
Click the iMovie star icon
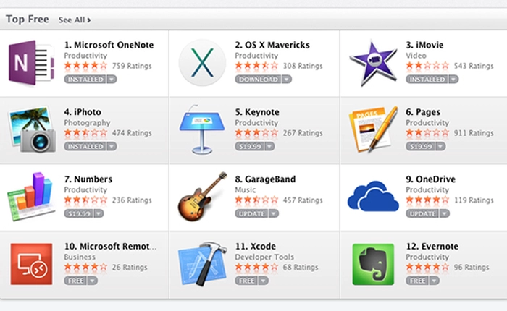(372, 63)
